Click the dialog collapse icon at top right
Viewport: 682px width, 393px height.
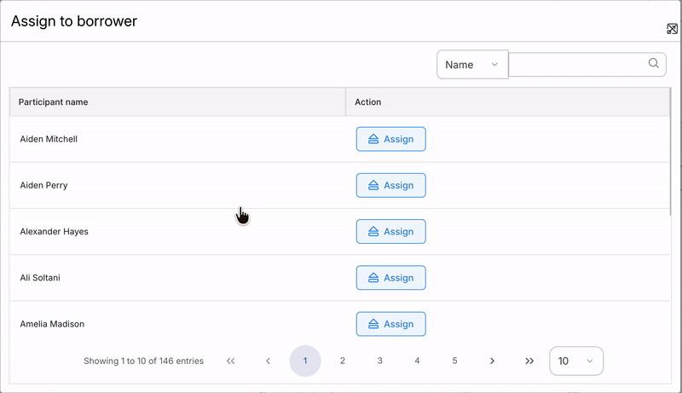pos(672,29)
